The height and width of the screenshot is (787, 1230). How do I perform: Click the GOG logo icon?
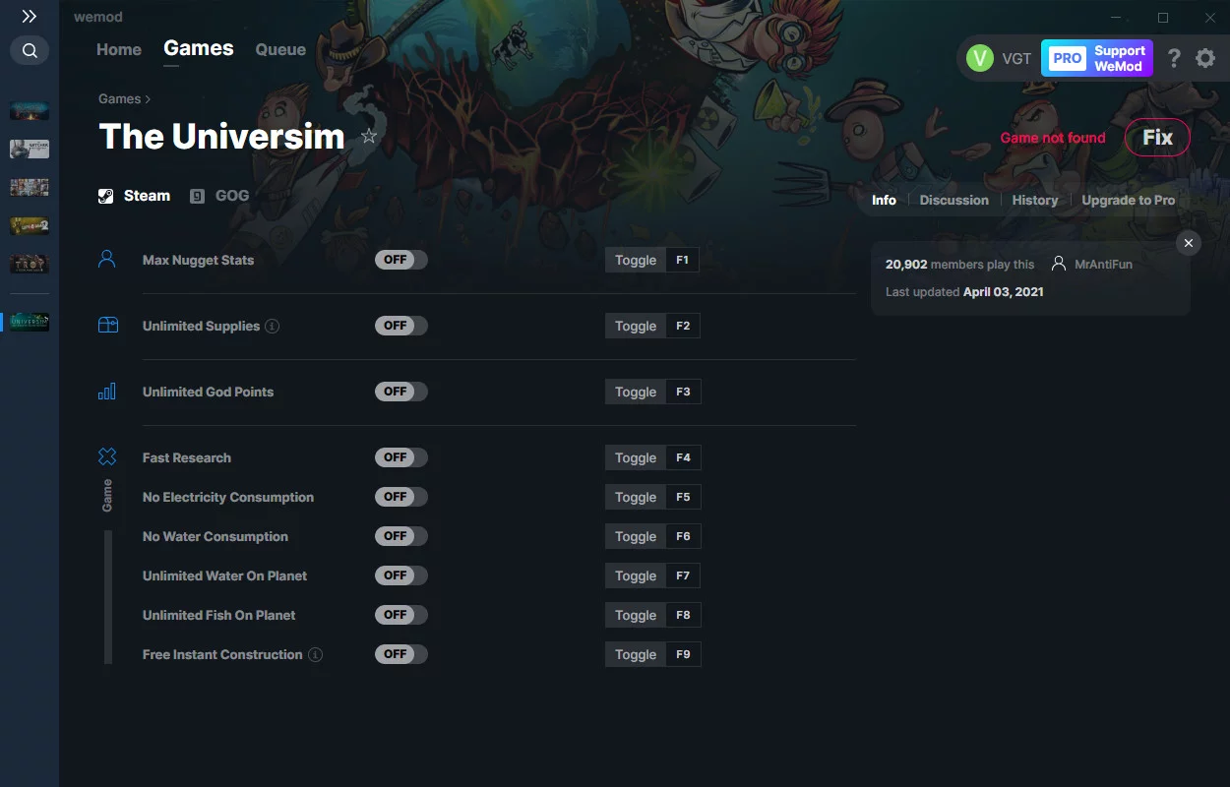point(198,196)
